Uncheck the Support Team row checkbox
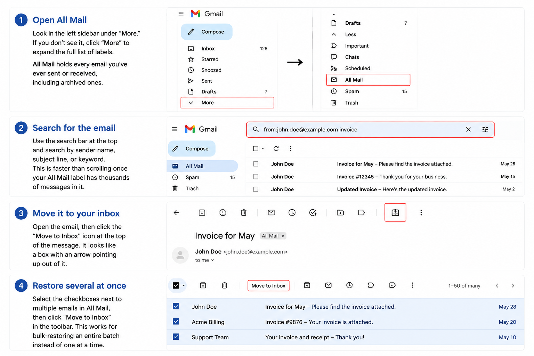Image resolution: width=534 pixels, height=356 pixels. [176, 337]
